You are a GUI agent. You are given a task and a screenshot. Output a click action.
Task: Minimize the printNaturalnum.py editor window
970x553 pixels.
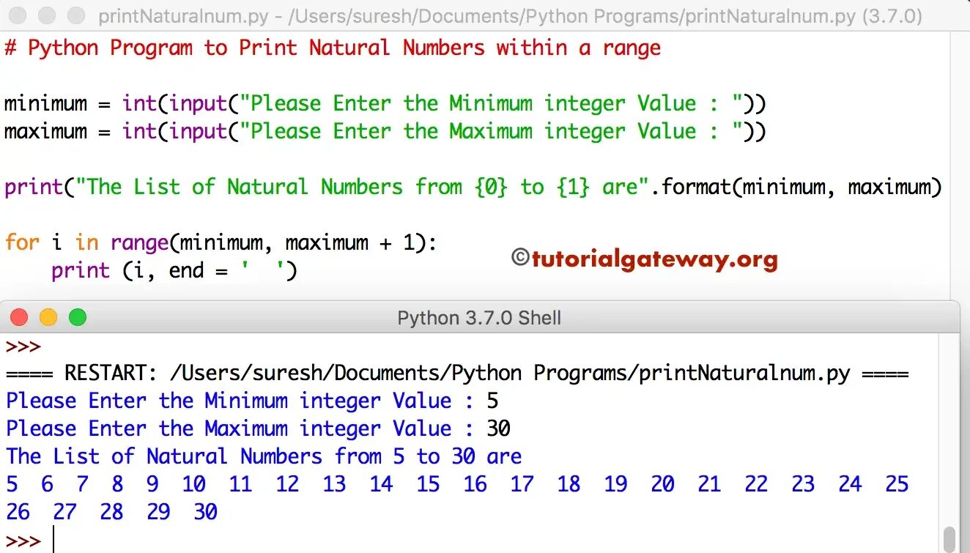click(46, 15)
